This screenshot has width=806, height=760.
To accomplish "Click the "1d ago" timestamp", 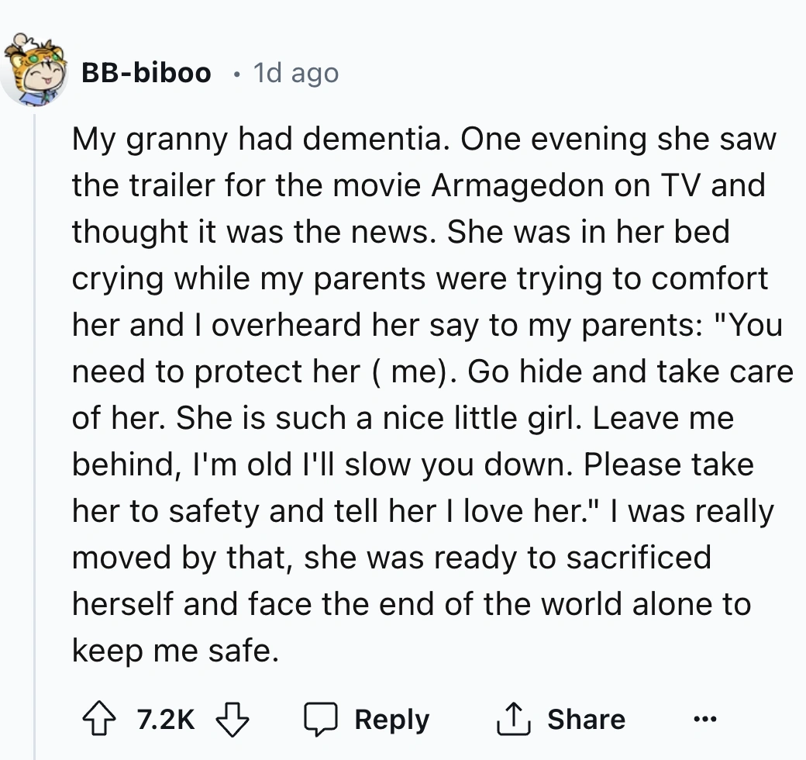I will pyautogui.click(x=297, y=73).
